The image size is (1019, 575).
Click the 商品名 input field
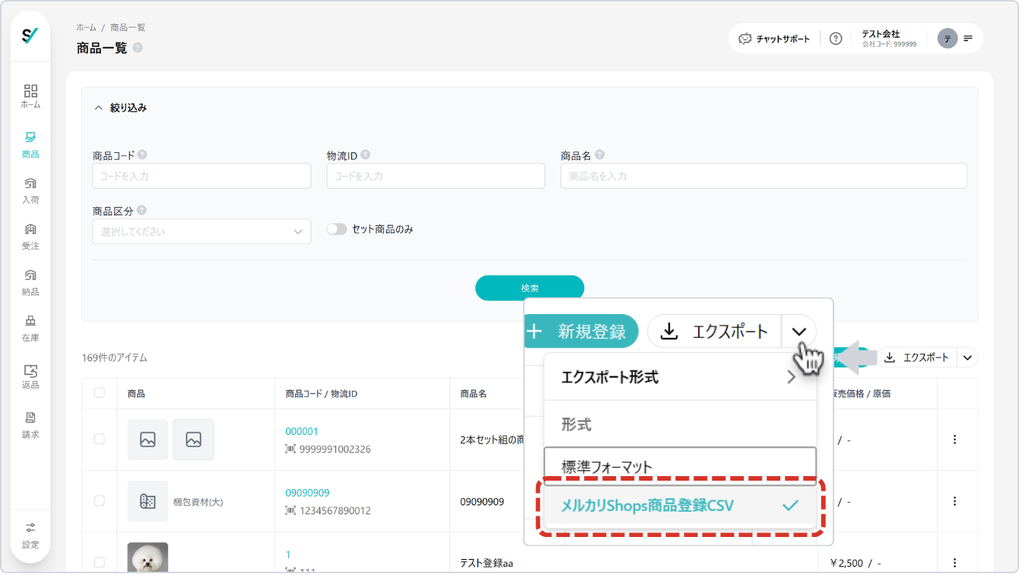(764, 176)
